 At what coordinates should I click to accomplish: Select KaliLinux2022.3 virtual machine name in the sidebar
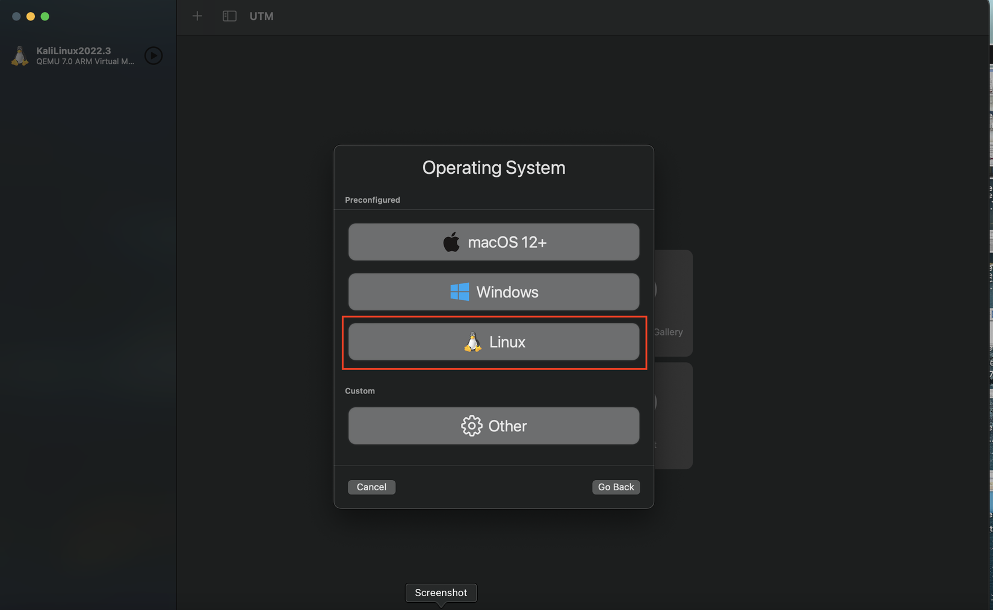pyautogui.click(x=73, y=51)
